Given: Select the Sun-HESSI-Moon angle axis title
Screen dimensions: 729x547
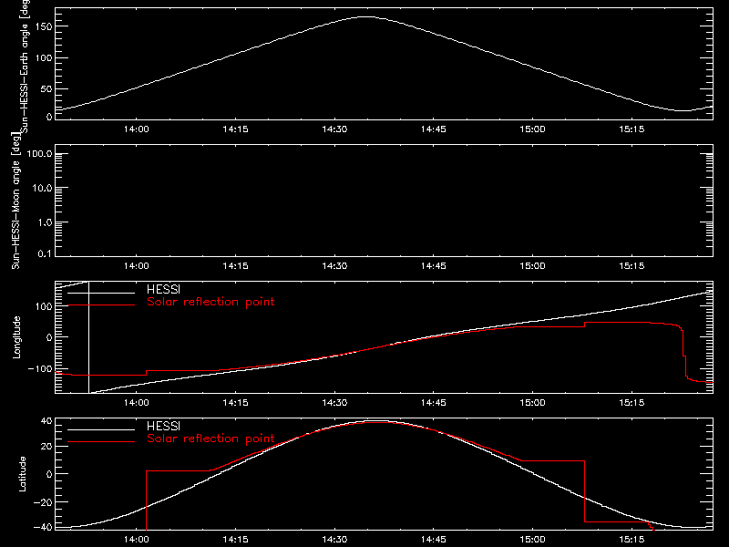Looking at the screenshot, I should pos(15,201).
